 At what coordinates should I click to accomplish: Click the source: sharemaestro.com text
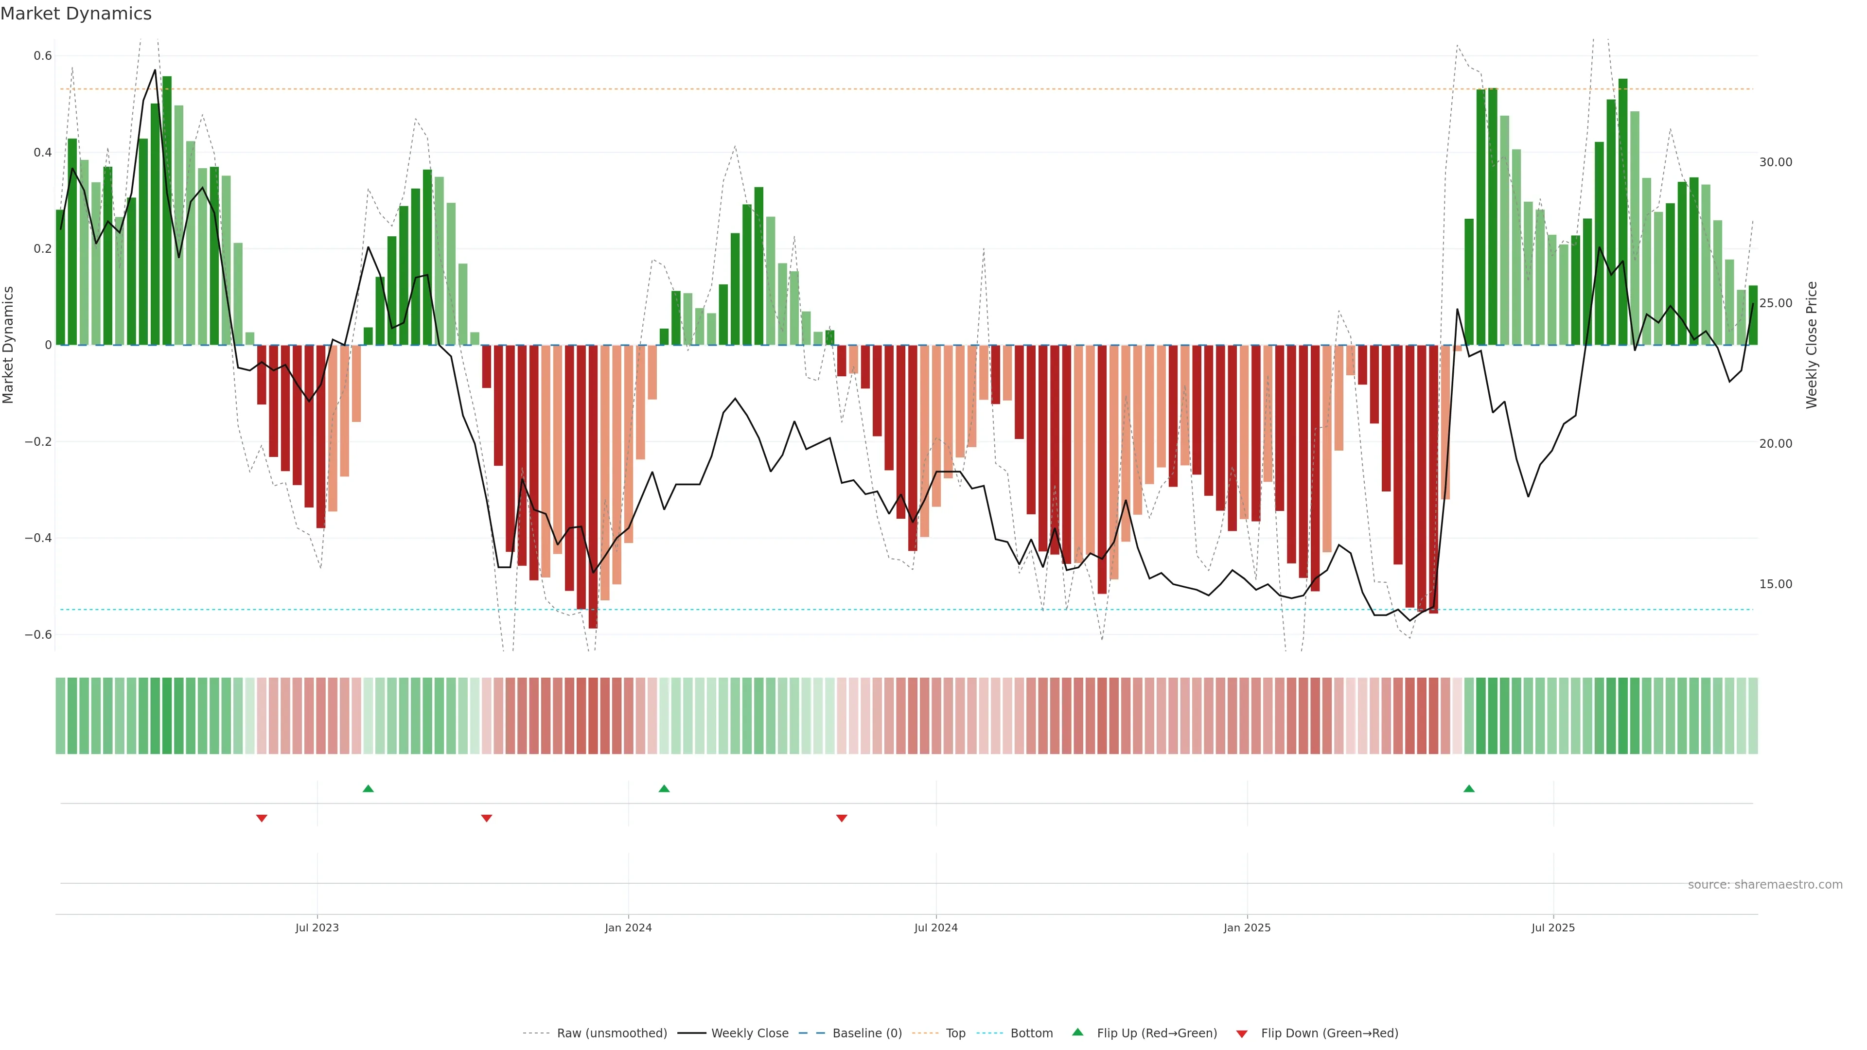coord(1765,884)
